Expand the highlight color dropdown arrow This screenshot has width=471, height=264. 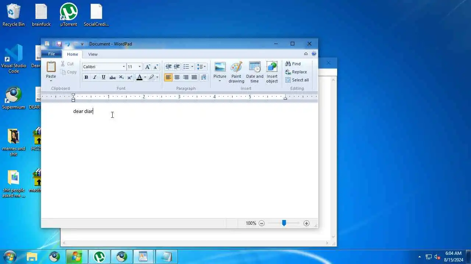(x=157, y=77)
